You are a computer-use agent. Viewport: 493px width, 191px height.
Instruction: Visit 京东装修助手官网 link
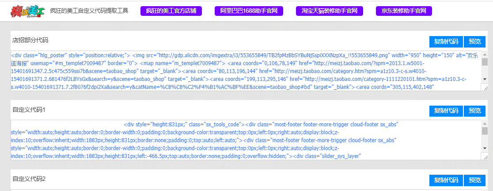pyautogui.click(x=403, y=11)
